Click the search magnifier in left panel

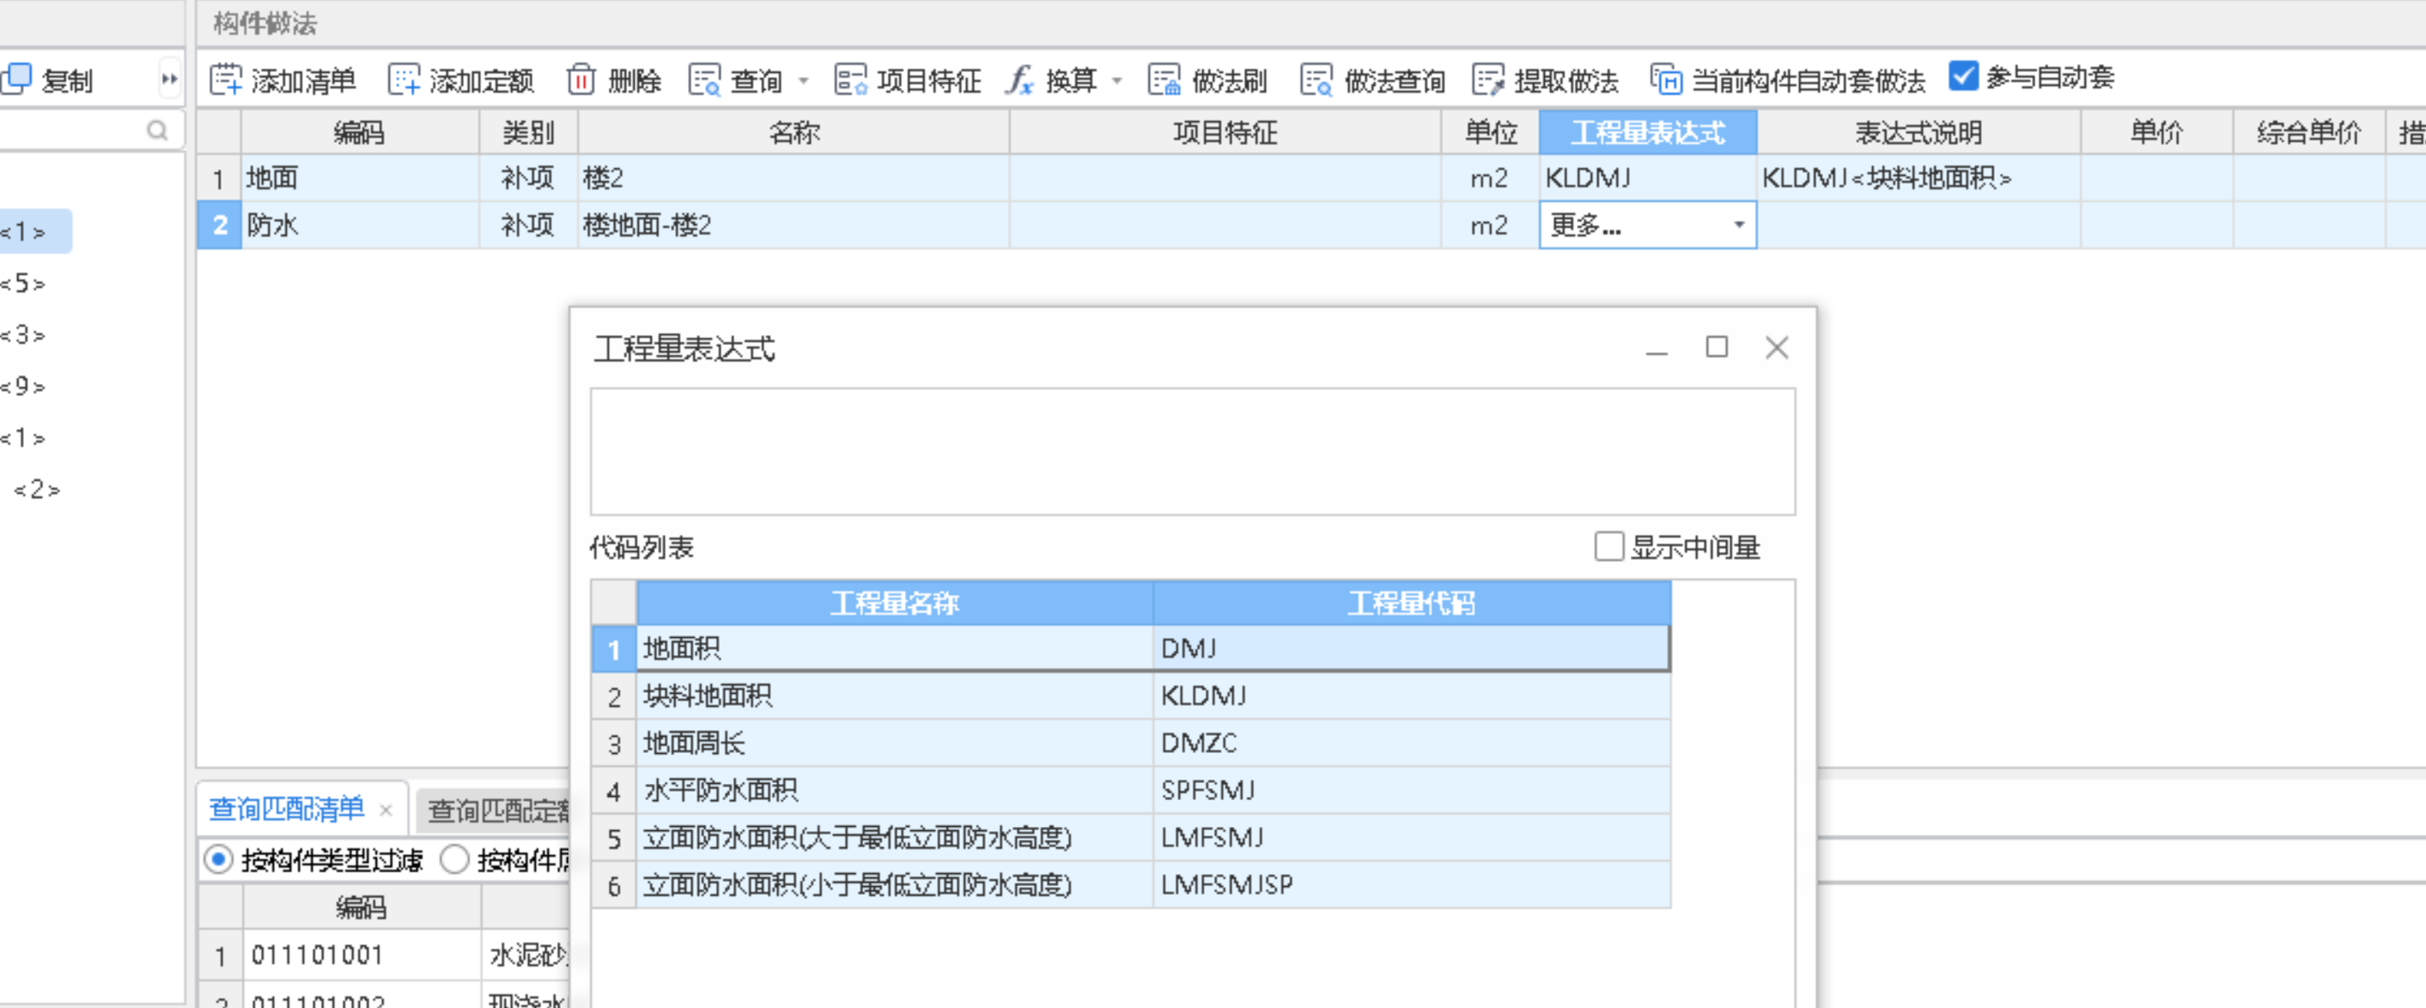coord(157,131)
